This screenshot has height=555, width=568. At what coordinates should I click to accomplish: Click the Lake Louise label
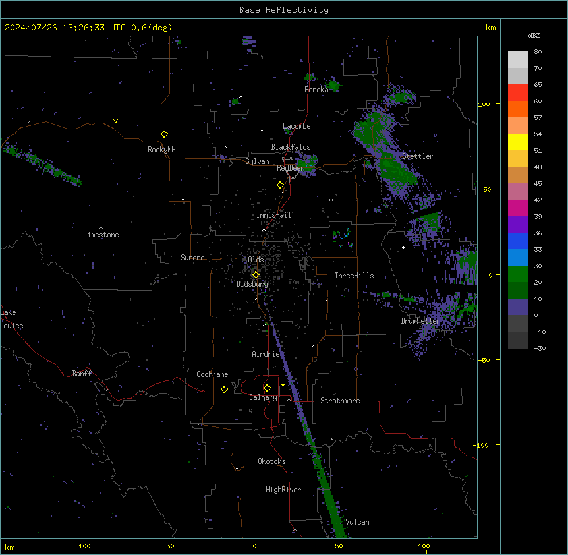click(x=12, y=319)
